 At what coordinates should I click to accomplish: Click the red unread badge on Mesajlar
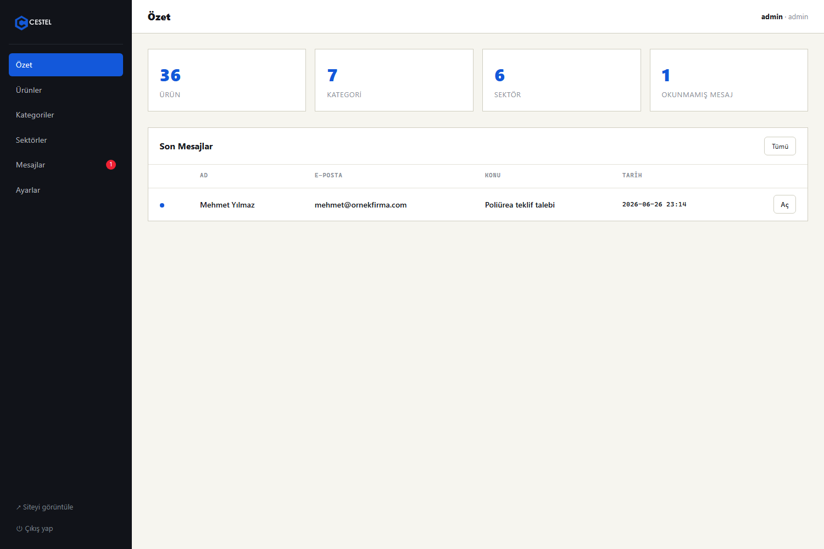coord(111,165)
